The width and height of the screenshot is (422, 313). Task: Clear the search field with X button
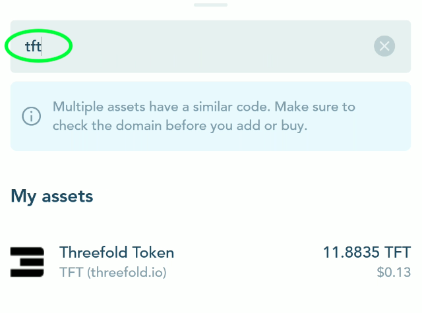[x=384, y=46]
